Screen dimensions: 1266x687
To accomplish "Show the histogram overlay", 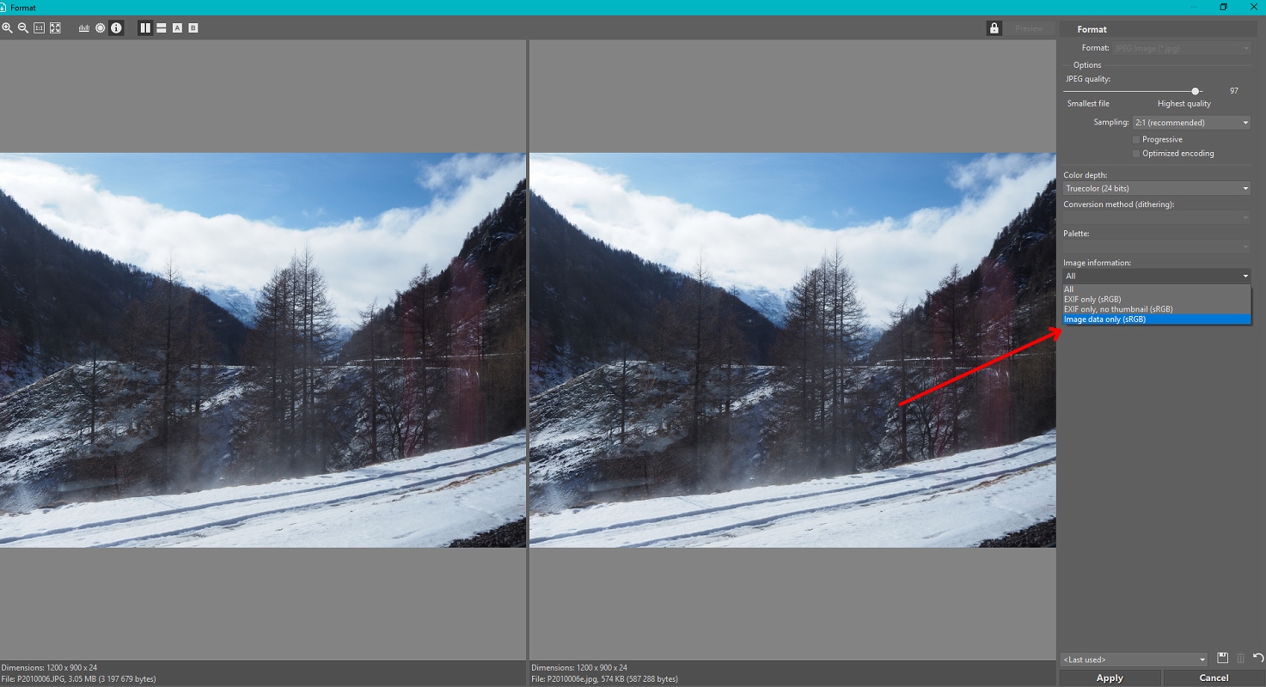I will [84, 28].
